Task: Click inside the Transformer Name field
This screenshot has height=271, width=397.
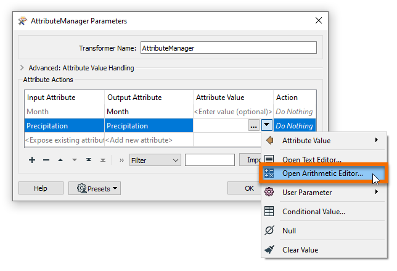Action: tap(228, 48)
